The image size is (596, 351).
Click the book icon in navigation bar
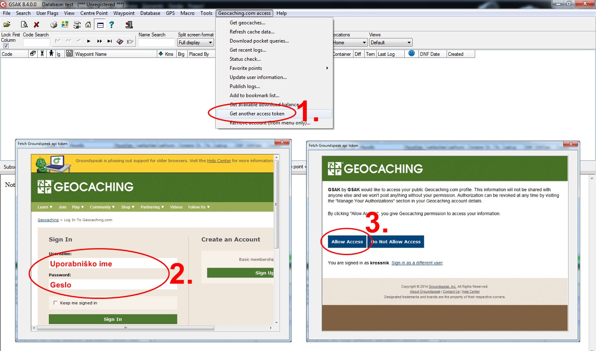120,42
